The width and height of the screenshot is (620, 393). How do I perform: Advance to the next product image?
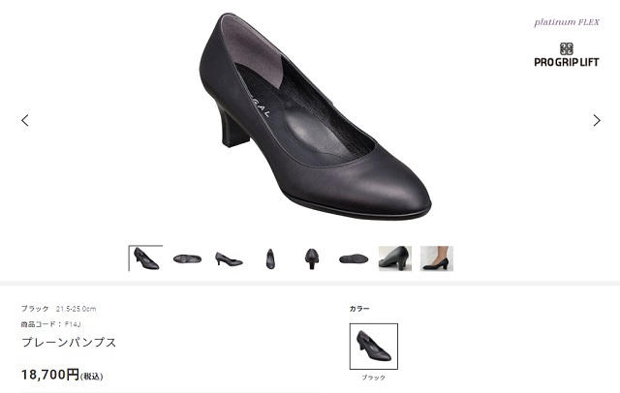click(x=597, y=120)
